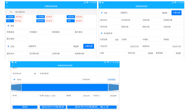Toggle the 实验标志 switch currently set to 否
This screenshot has height=111, width=188.
35,74
